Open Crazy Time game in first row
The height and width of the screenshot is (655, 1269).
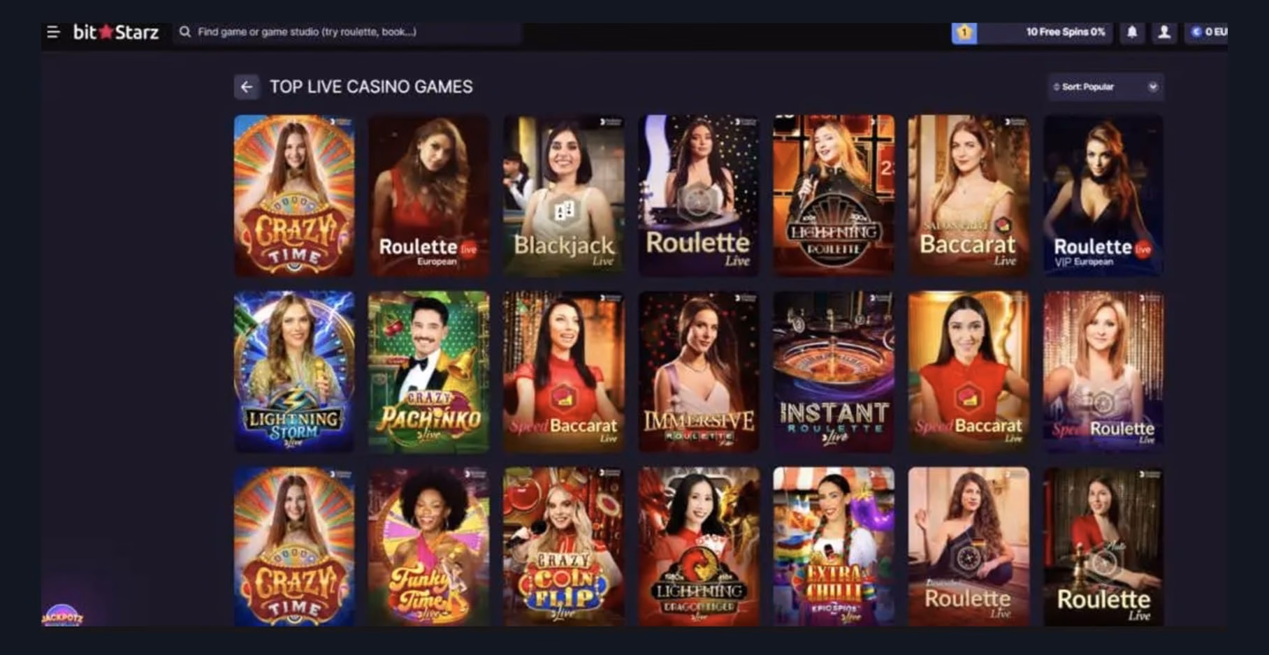294,195
